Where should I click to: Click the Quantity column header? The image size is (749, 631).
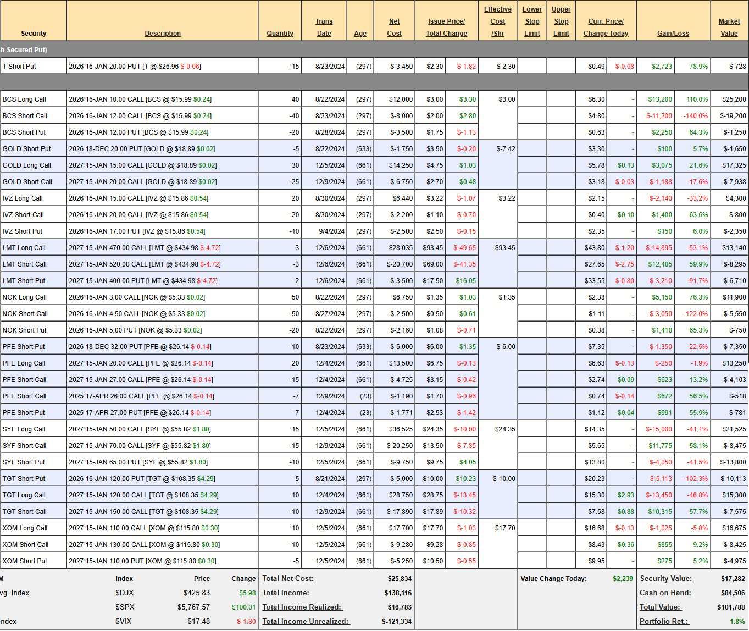click(280, 34)
